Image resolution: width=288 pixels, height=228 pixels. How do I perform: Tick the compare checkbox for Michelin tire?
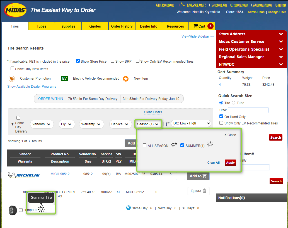pyautogui.click(x=21, y=210)
